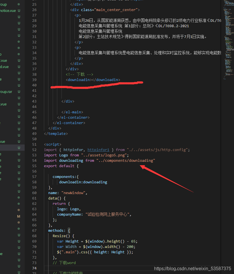Click the companyName string value line

(x=94, y=214)
